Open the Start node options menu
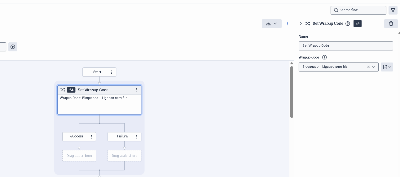Screen dimensions: 400x177 pyautogui.click(x=112, y=72)
